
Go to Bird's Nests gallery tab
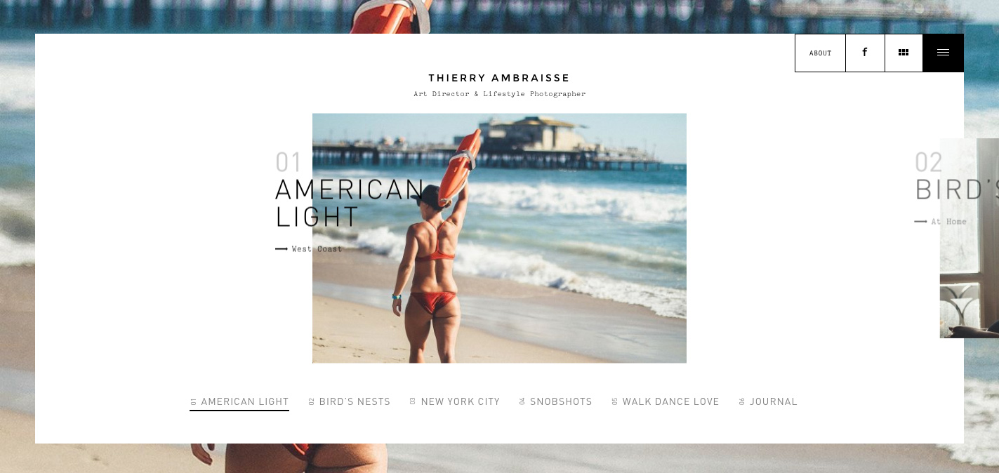tap(349, 402)
